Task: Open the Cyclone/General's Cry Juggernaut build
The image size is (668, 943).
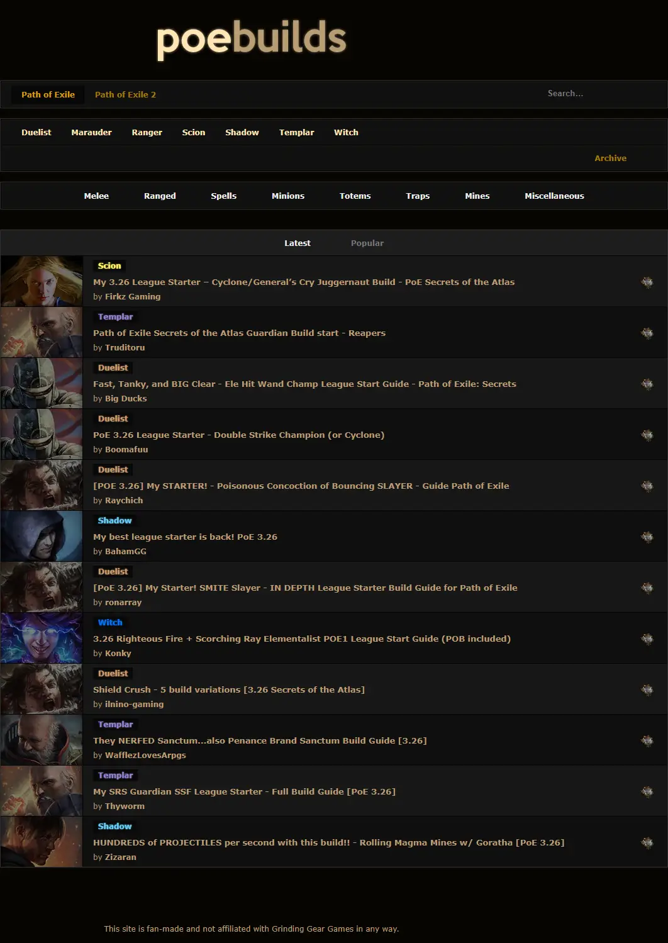Action: click(x=304, y=282)
